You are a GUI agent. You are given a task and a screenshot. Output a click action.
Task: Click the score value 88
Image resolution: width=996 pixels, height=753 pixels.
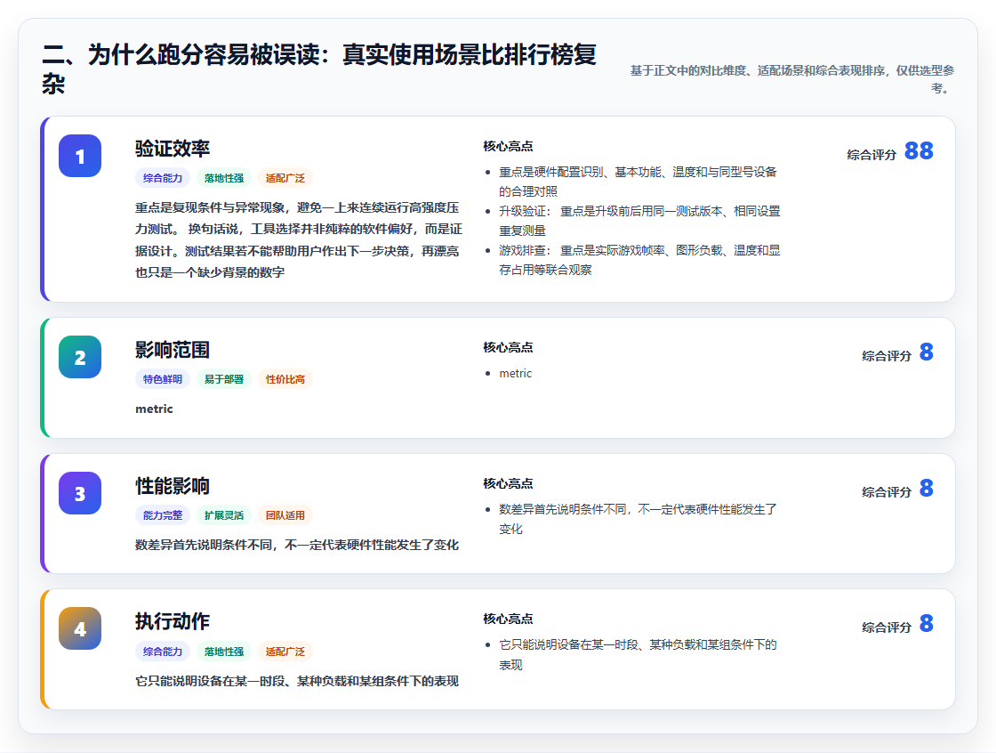[919, 150]
